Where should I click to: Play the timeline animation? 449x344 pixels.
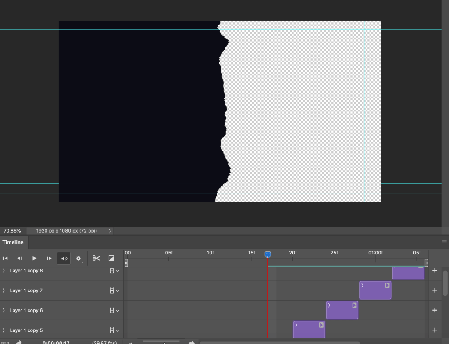[x=35, y=258]
